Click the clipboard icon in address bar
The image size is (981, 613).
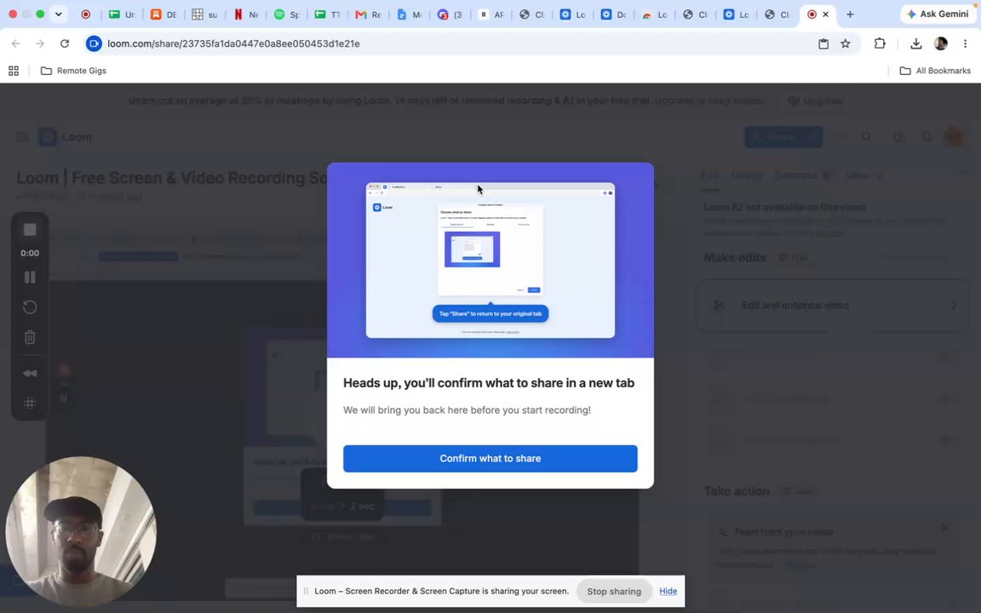click(x=823, y=43)
